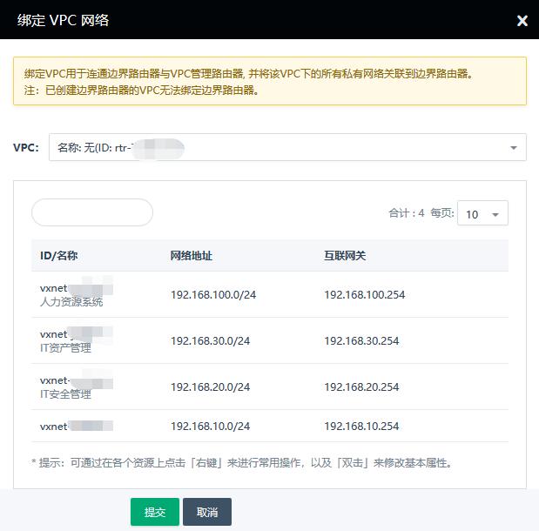Viewport: 539px width, 531px height.
Task: Click network address 192.168.10.0/24
Action: (210, 427)
